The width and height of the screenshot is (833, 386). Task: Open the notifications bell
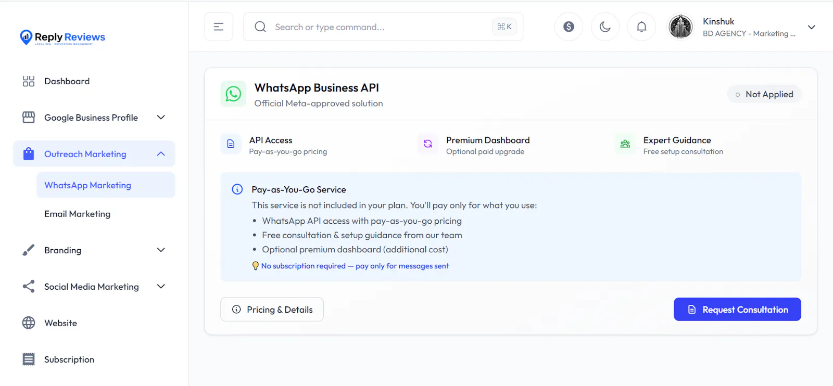641,27
